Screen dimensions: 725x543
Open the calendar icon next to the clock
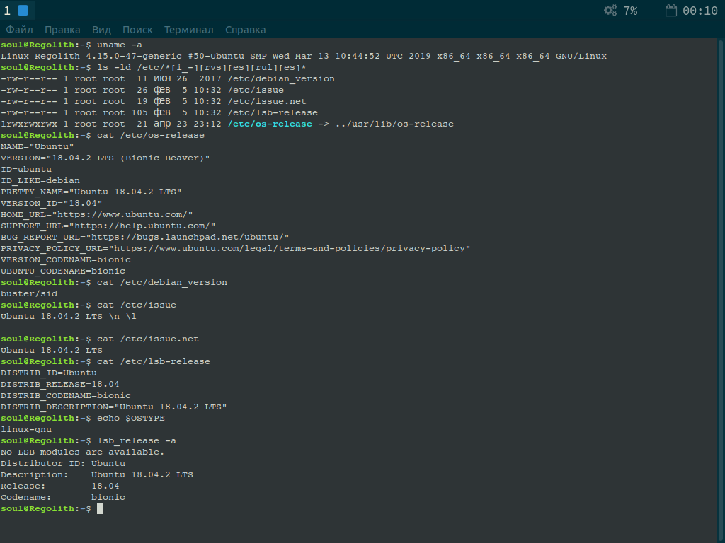coord(671,11)
